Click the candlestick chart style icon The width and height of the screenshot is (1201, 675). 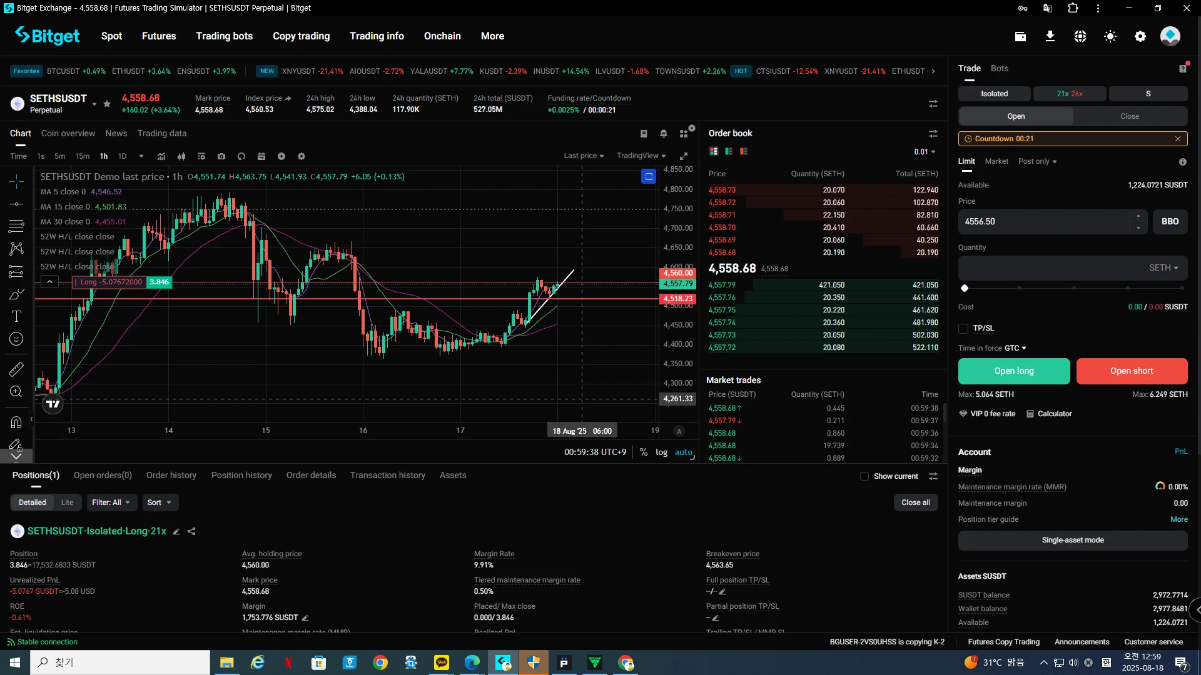(x=181, y=156)
